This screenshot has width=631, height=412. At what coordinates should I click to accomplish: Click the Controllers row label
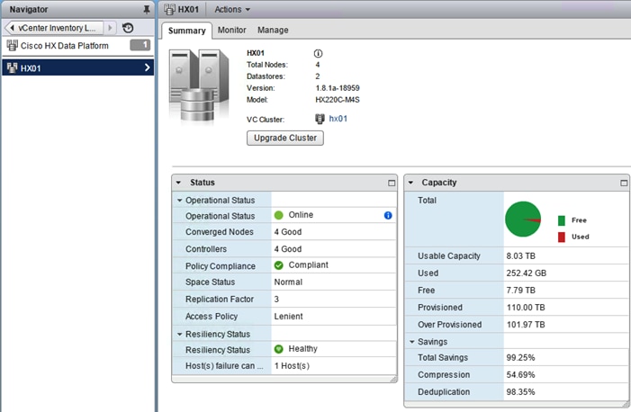click(206, 249)
